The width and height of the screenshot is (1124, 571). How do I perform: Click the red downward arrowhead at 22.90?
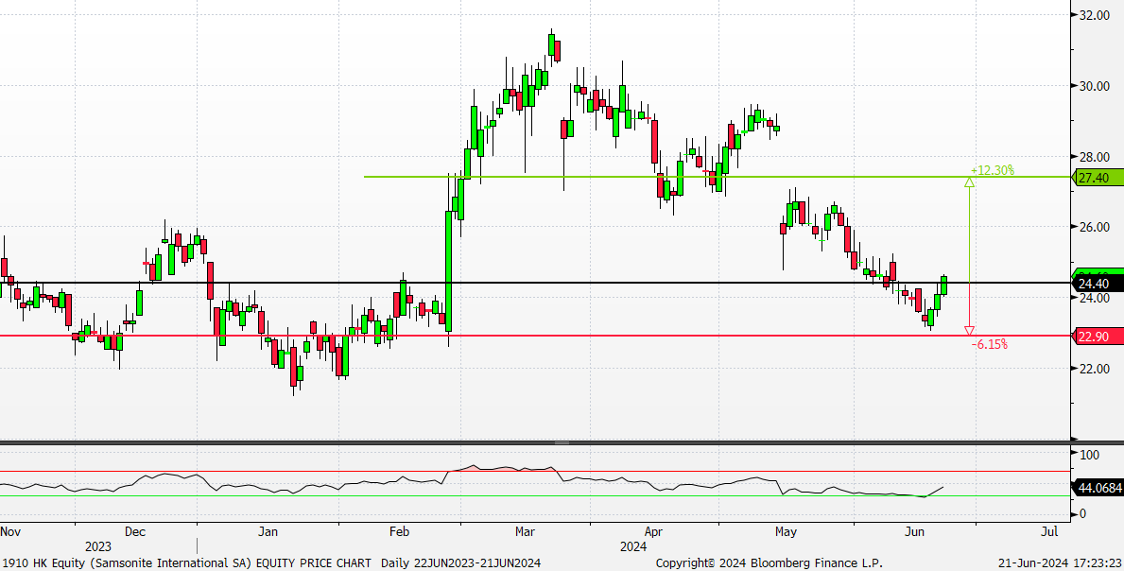[x=969, y=331]
